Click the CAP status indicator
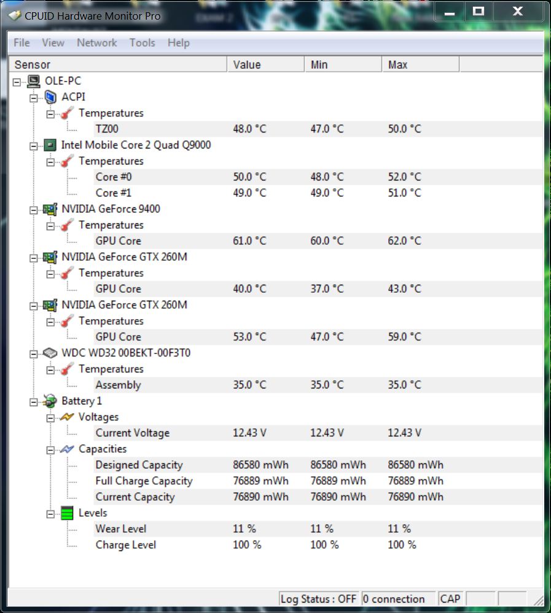Image resolution: width=551 pixels, height=613 pixels. tap(450, 599)
